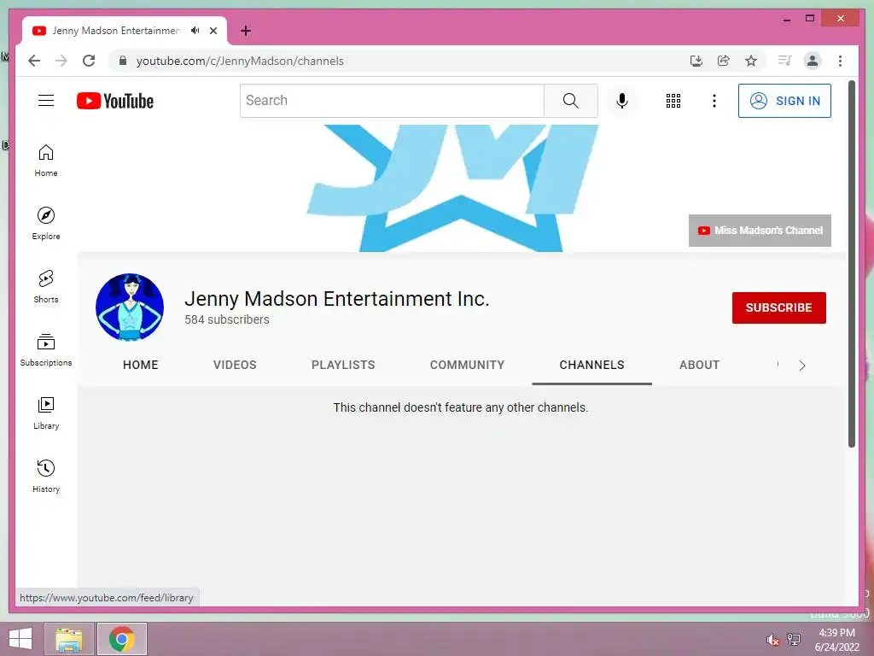The image size is (874, 656).
Task: Click the browser forward arrow
Action: click(x=61, y=61)
